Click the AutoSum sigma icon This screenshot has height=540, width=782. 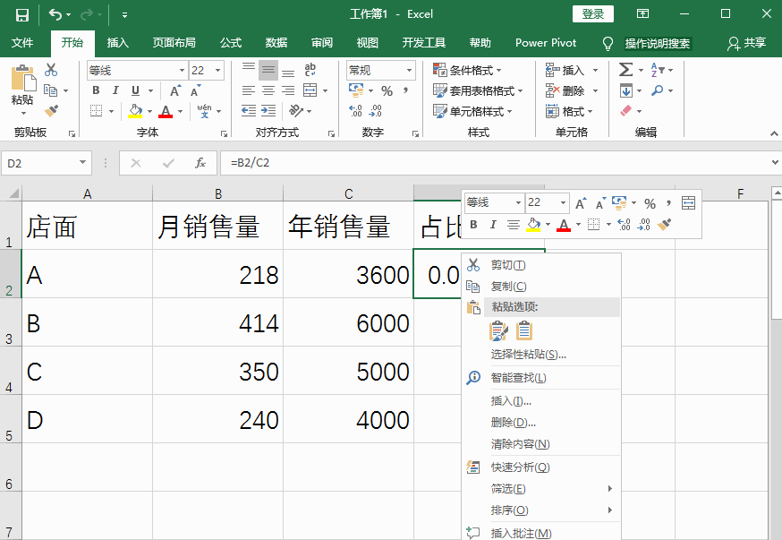click(x=626, y=70)
